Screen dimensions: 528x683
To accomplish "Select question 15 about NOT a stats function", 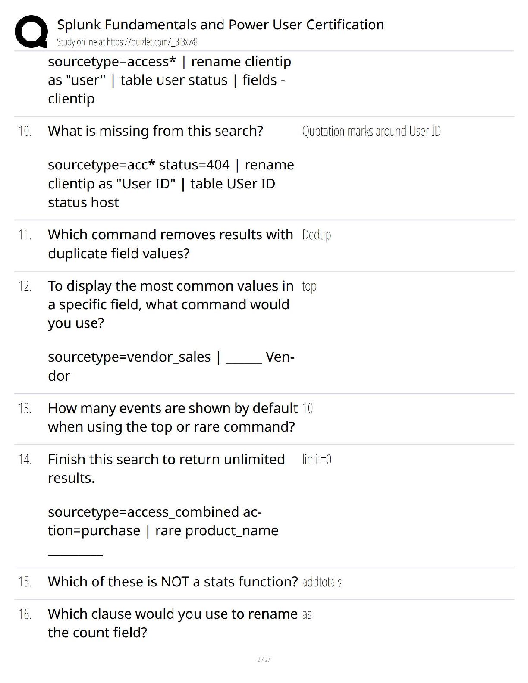I will click(x=173, y=582).
